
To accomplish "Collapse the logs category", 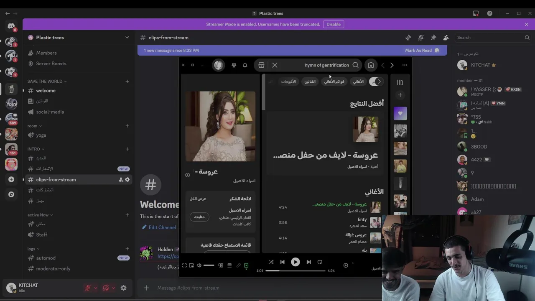I will pyautogui.click(x=33, y=249).
